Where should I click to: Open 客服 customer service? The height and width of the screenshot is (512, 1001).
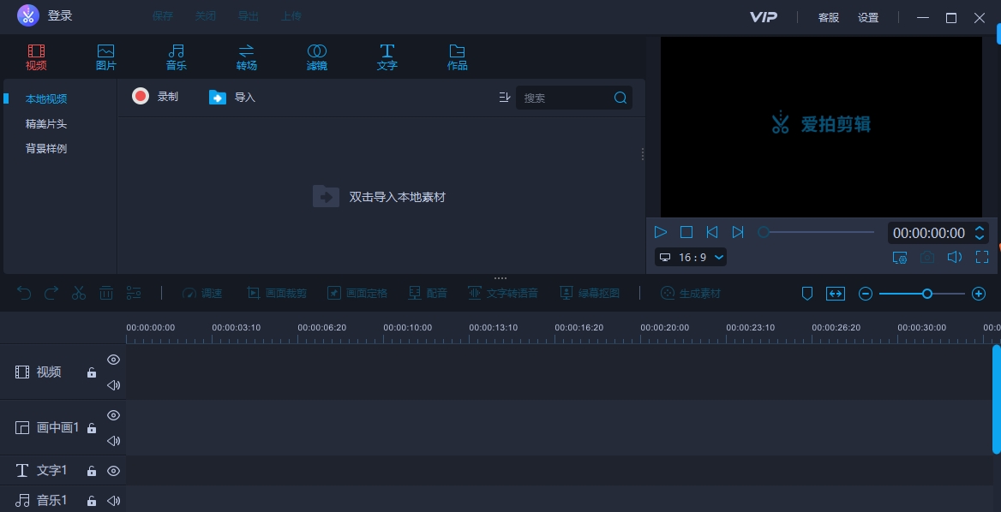829,18
